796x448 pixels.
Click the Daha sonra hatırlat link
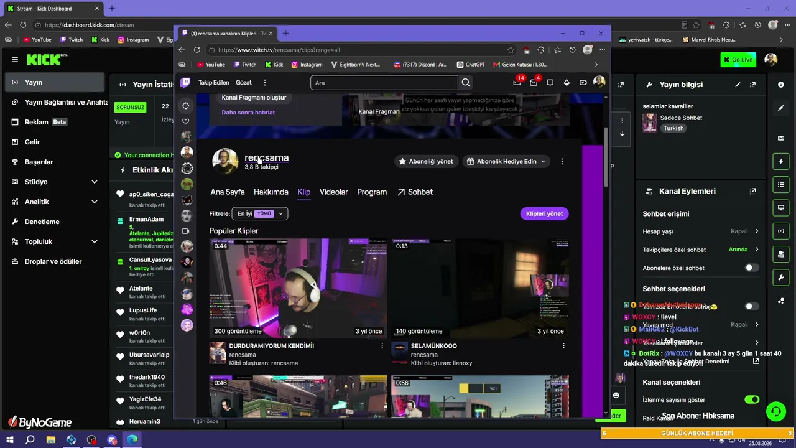(248, 113)
